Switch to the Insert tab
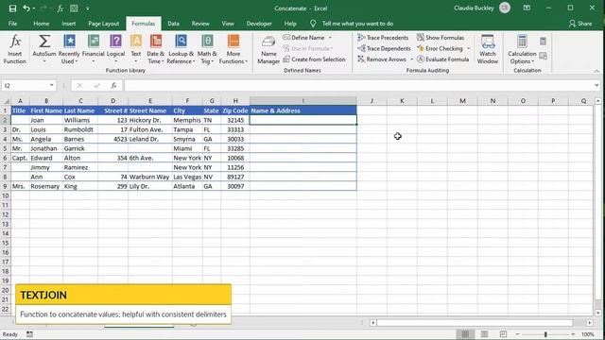 [x=68, y=24]
